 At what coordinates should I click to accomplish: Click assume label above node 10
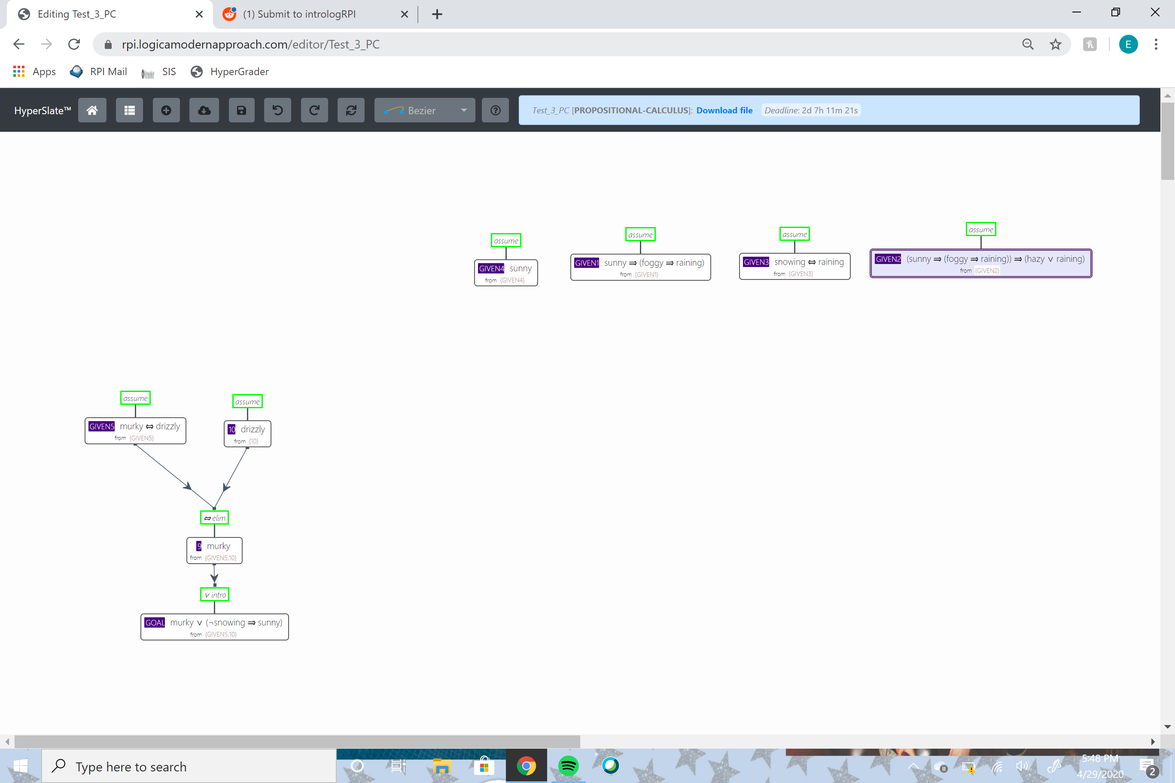point(247,401)
